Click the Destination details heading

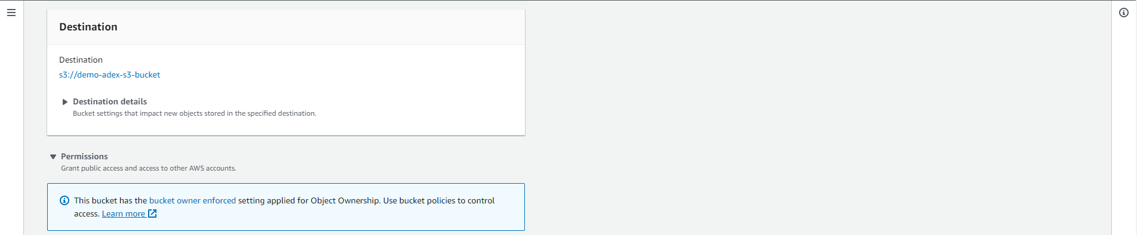point(110,101)
